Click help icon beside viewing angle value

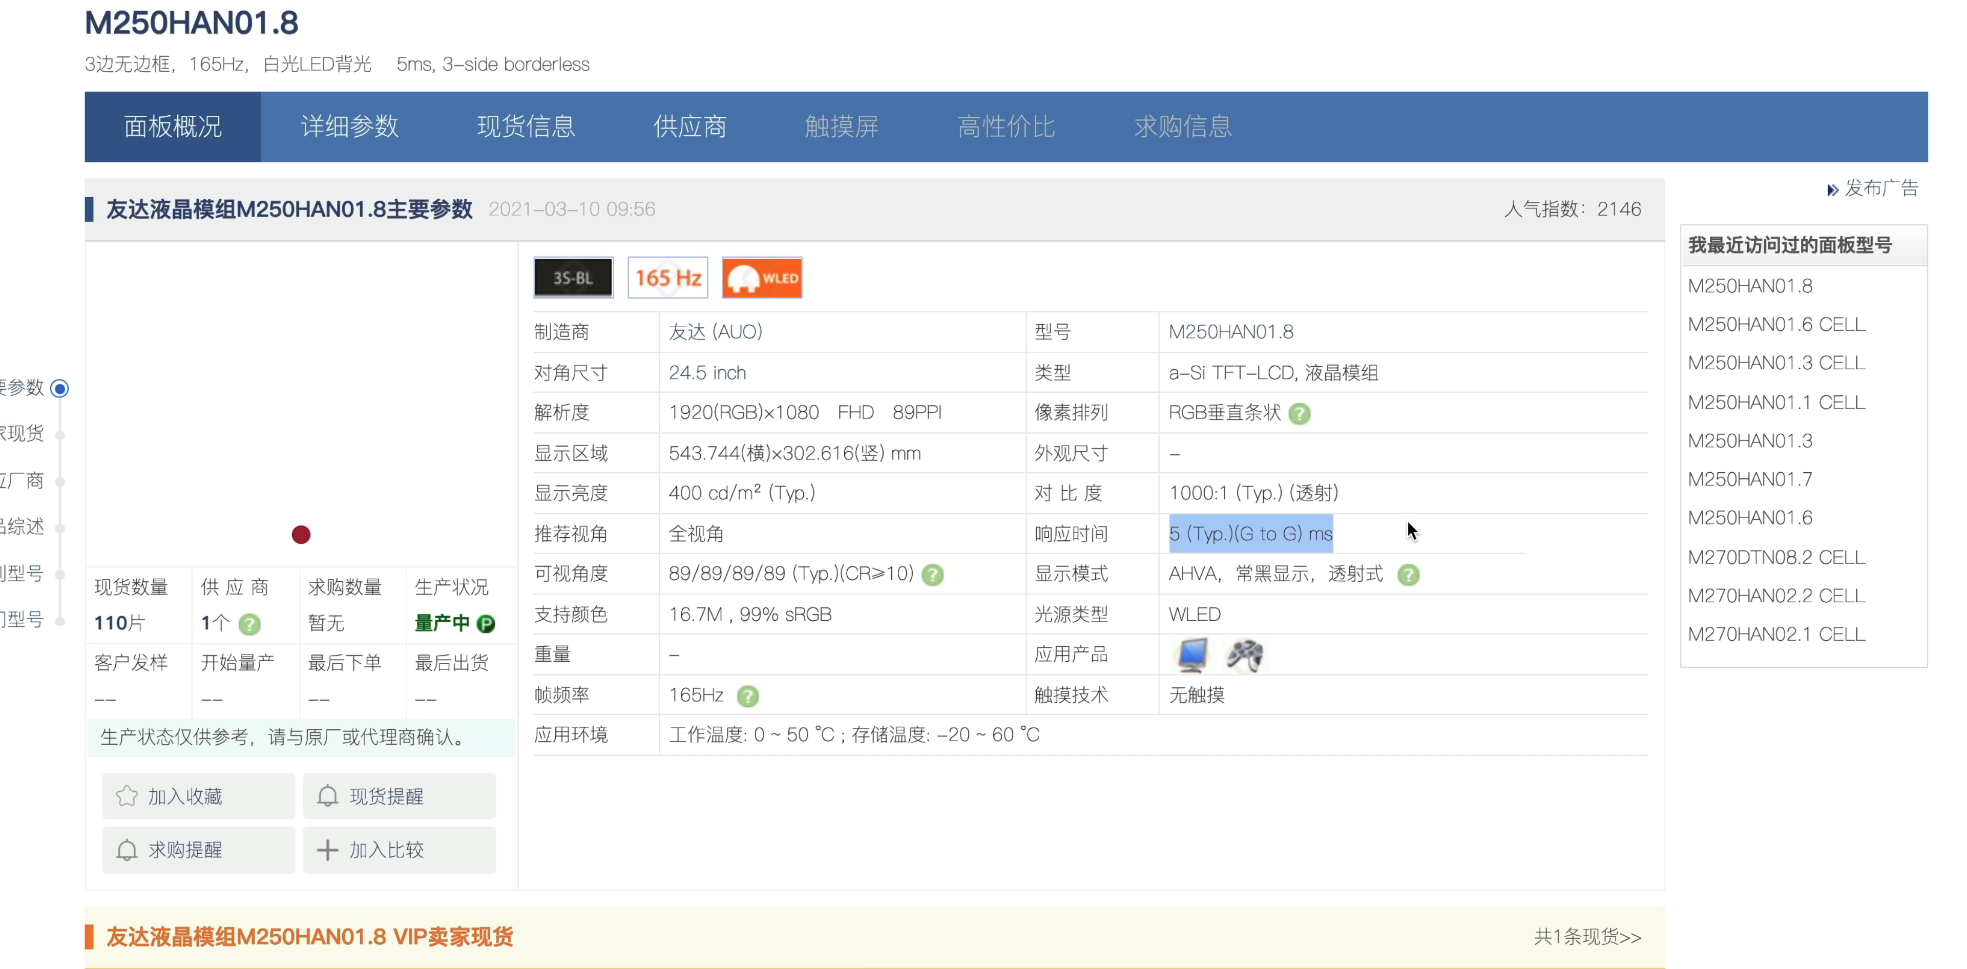point(932,574)
